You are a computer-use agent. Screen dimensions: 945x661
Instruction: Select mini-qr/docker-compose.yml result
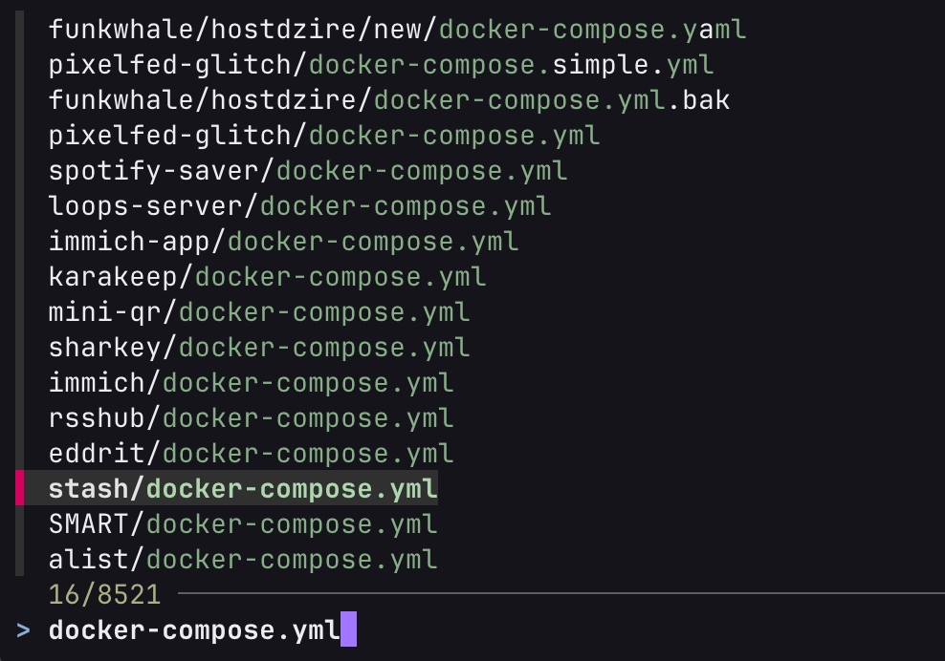[259, 312]
